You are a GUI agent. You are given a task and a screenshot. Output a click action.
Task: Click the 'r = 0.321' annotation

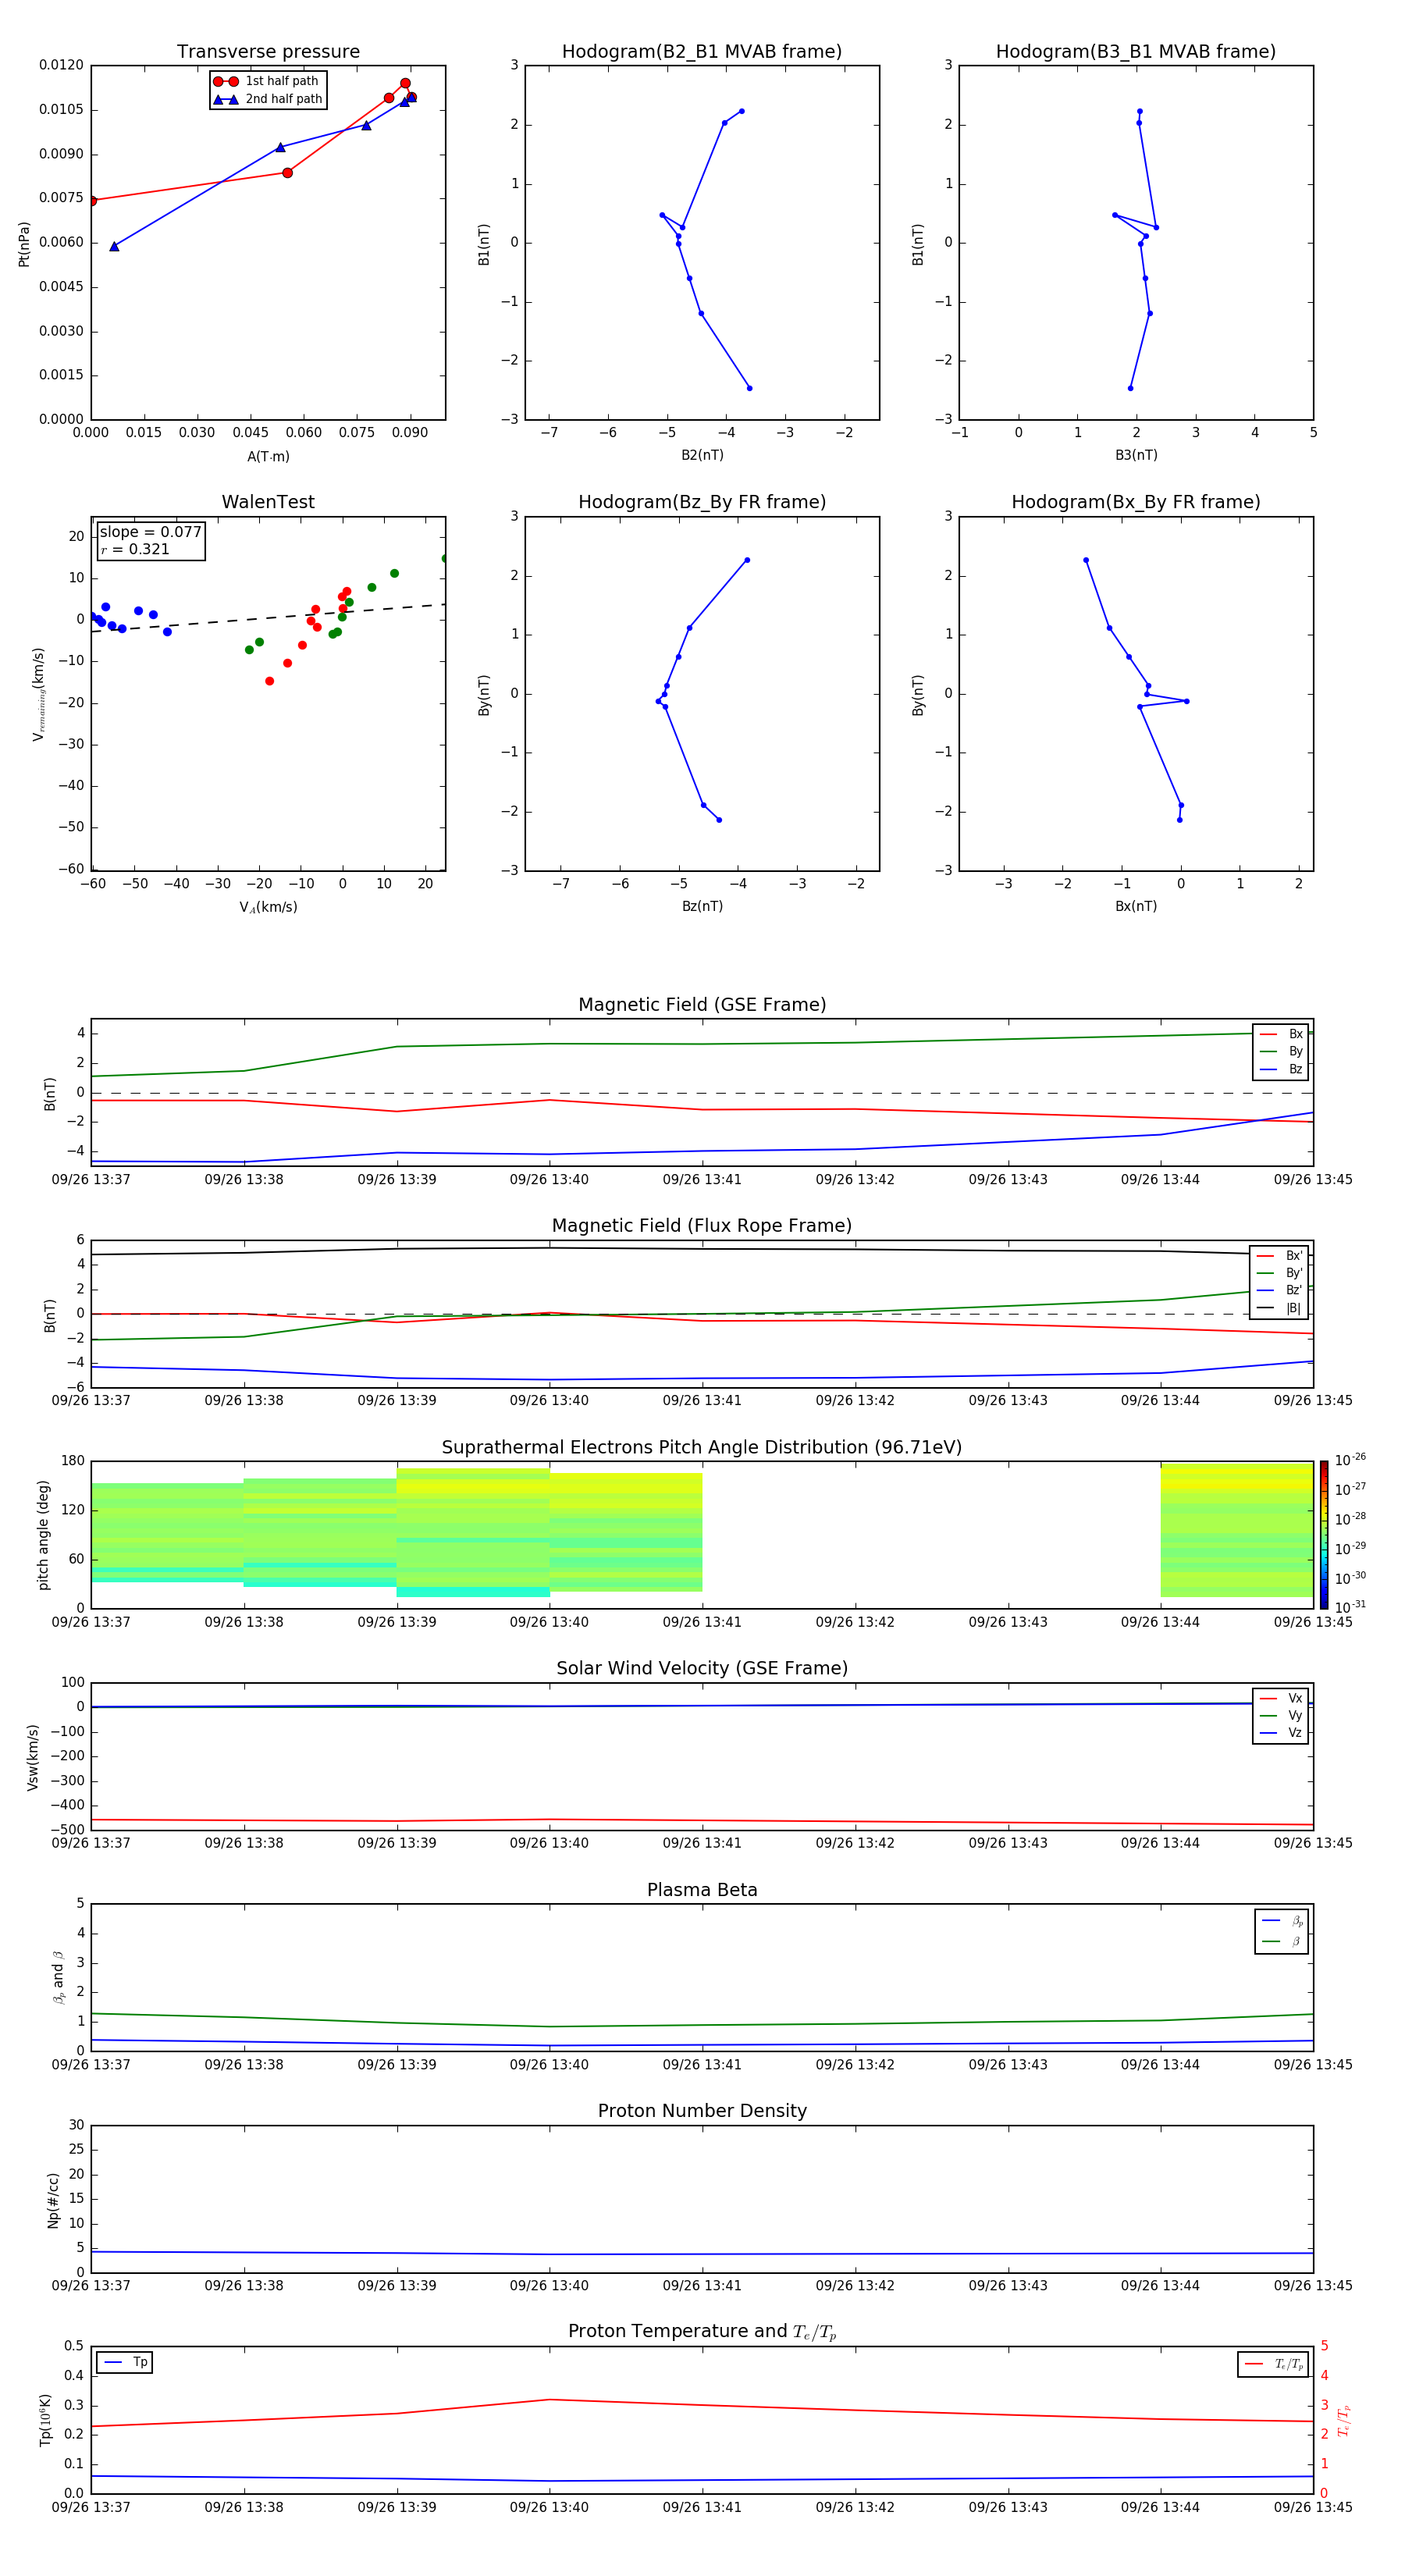click(135, 549)
